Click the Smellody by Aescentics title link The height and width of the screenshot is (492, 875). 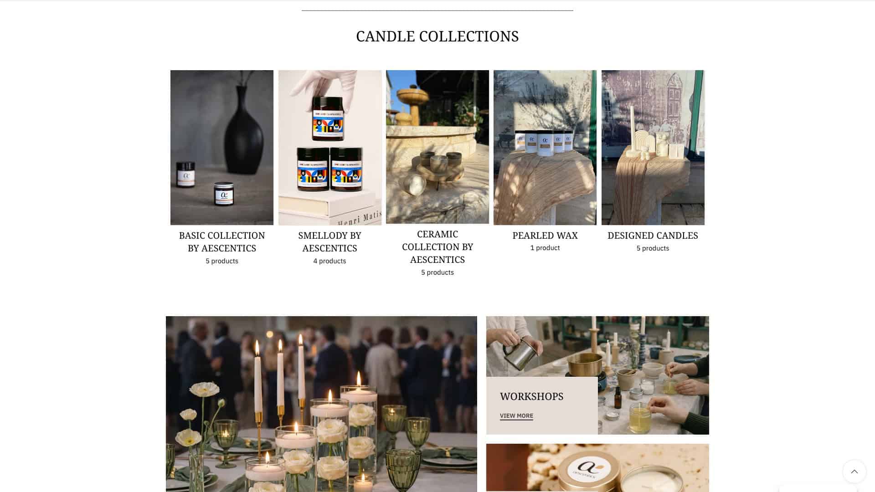pos(330,242)
